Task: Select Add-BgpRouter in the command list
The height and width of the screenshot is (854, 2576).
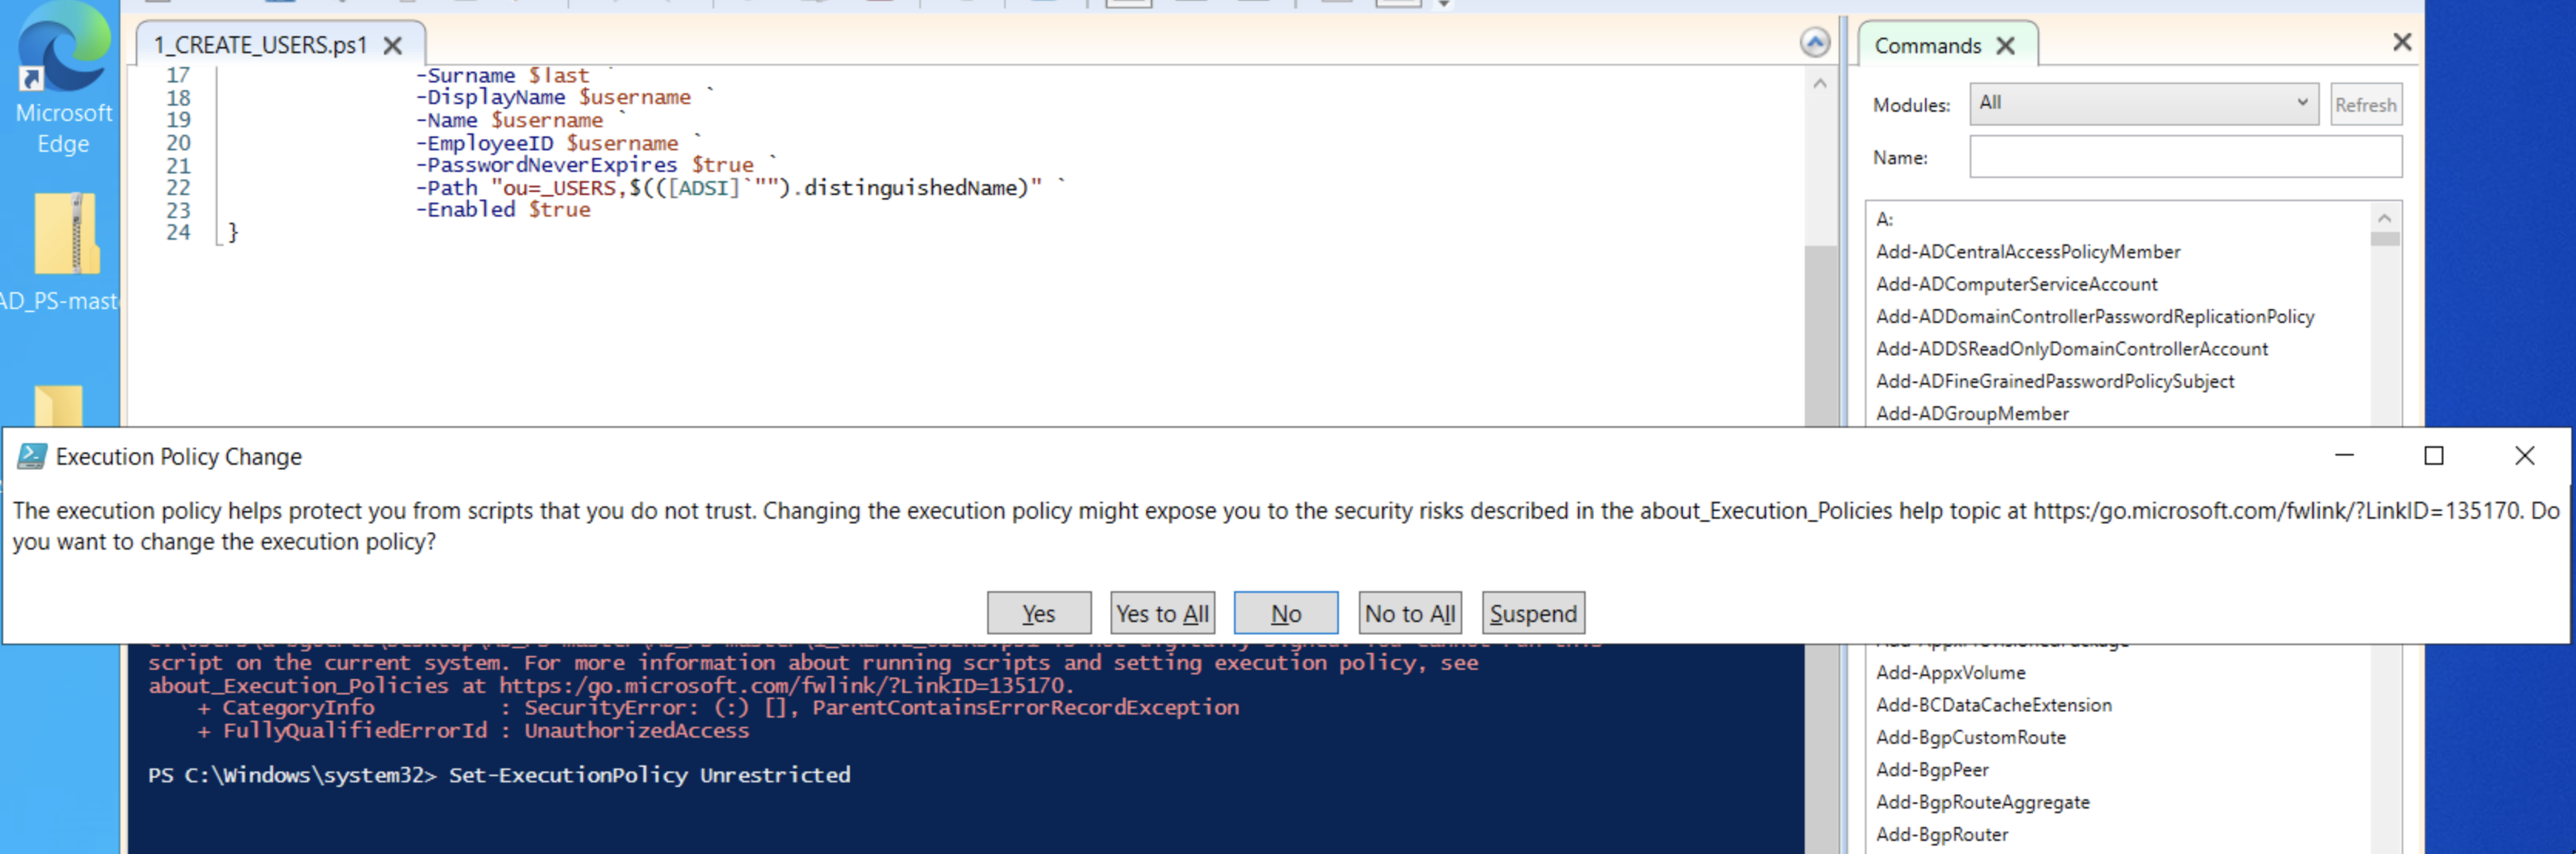Action: [1942, 834]
